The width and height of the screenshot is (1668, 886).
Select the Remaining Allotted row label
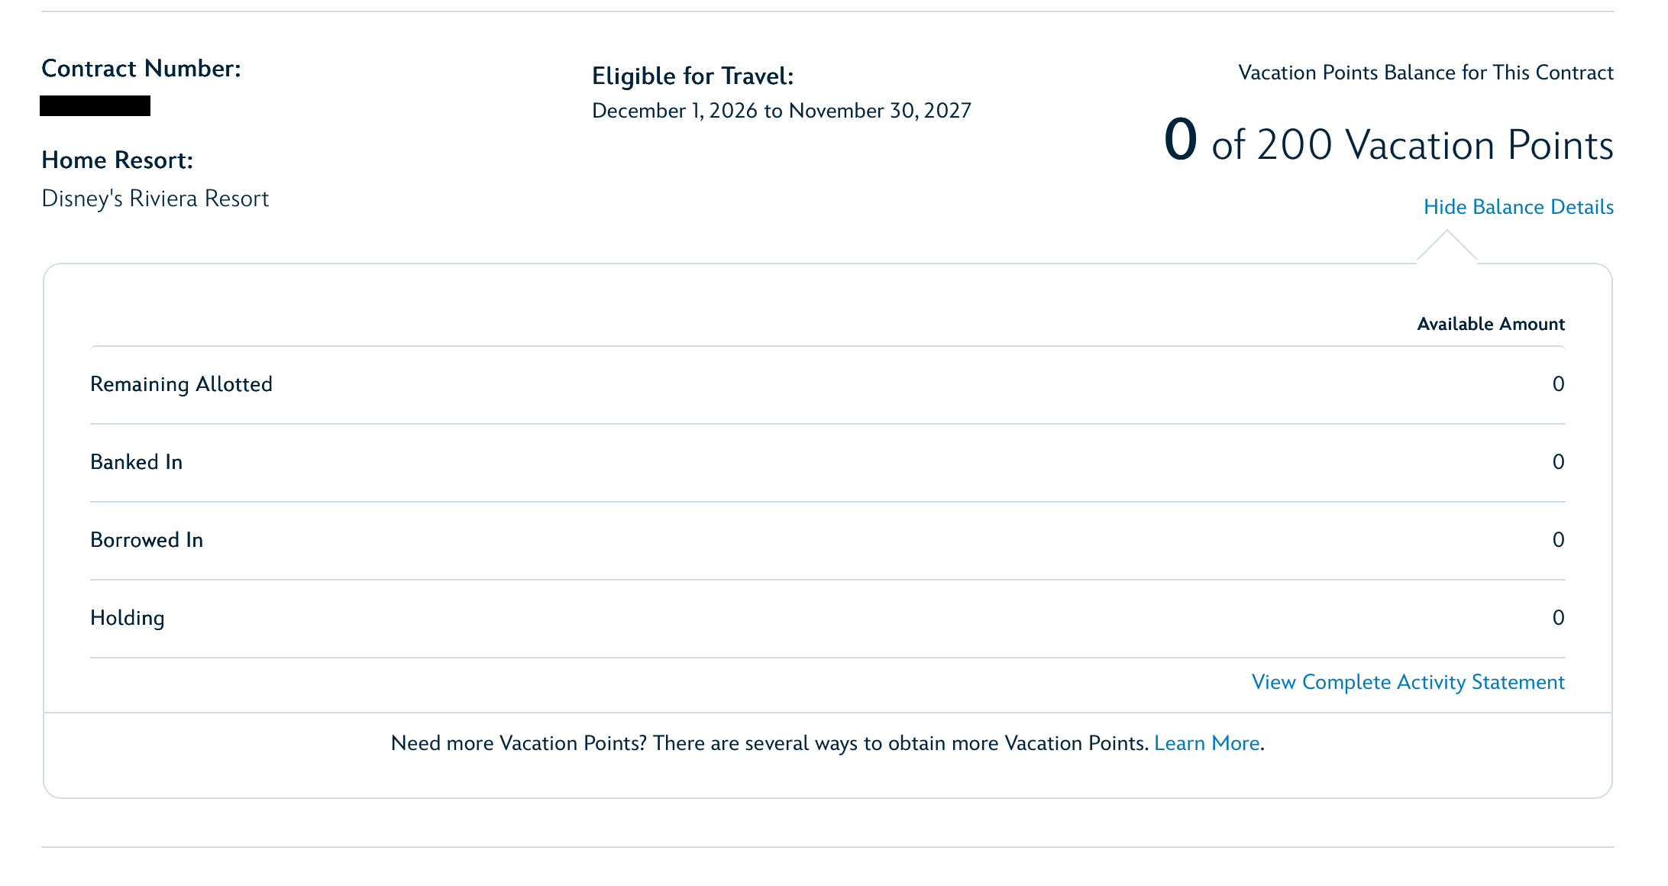click(181, 384)
